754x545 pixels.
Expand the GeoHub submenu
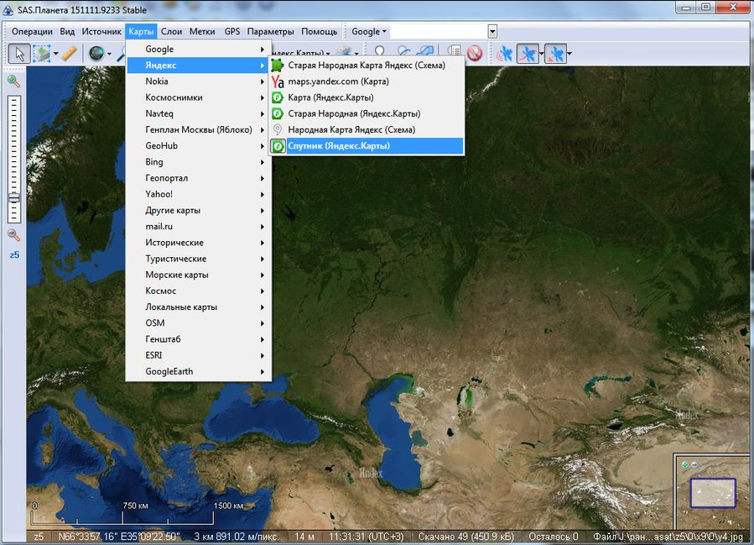click(199, 146)
